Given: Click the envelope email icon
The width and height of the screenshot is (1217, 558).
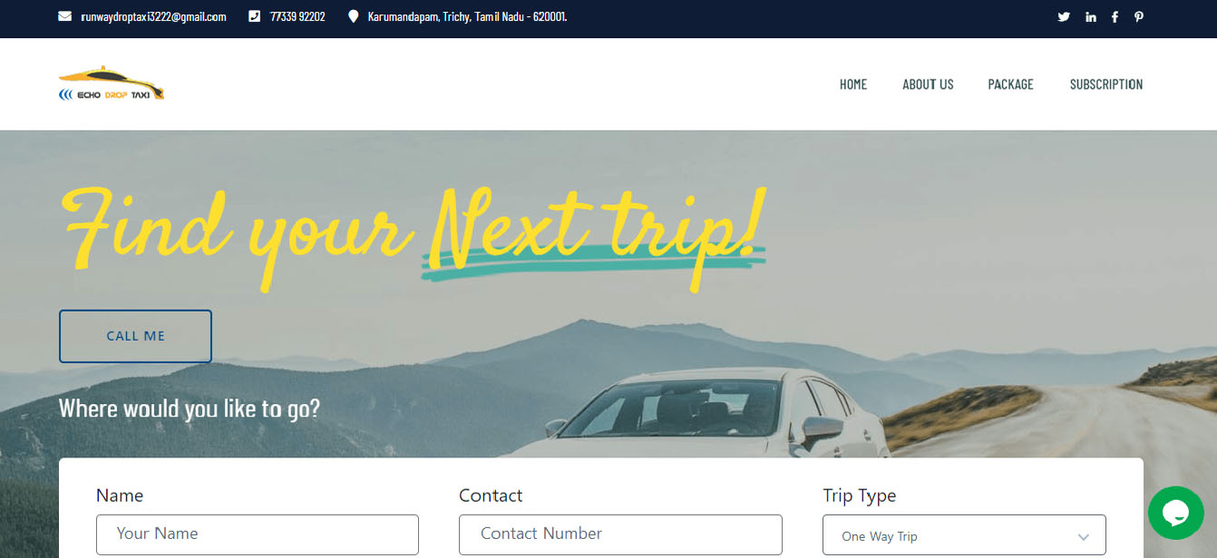Looking at the screenshot, I should point(64,16).
